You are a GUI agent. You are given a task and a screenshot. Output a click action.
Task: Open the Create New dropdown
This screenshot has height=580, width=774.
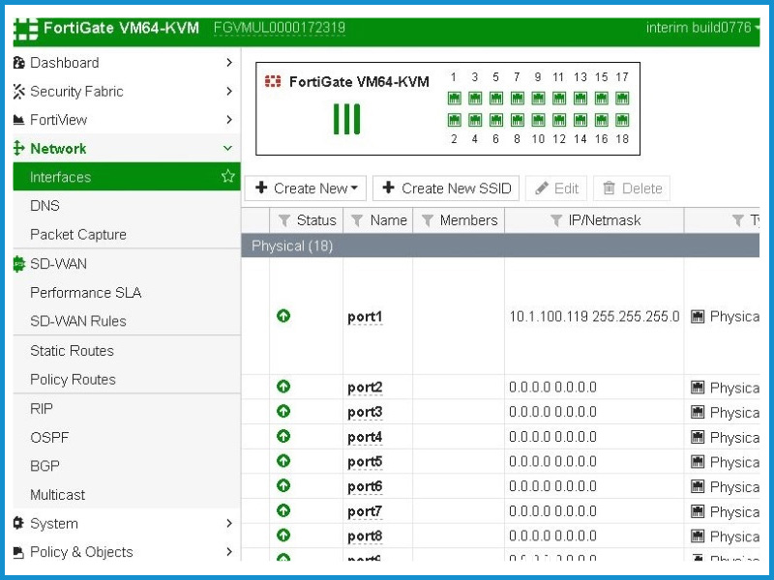[306, 188]
